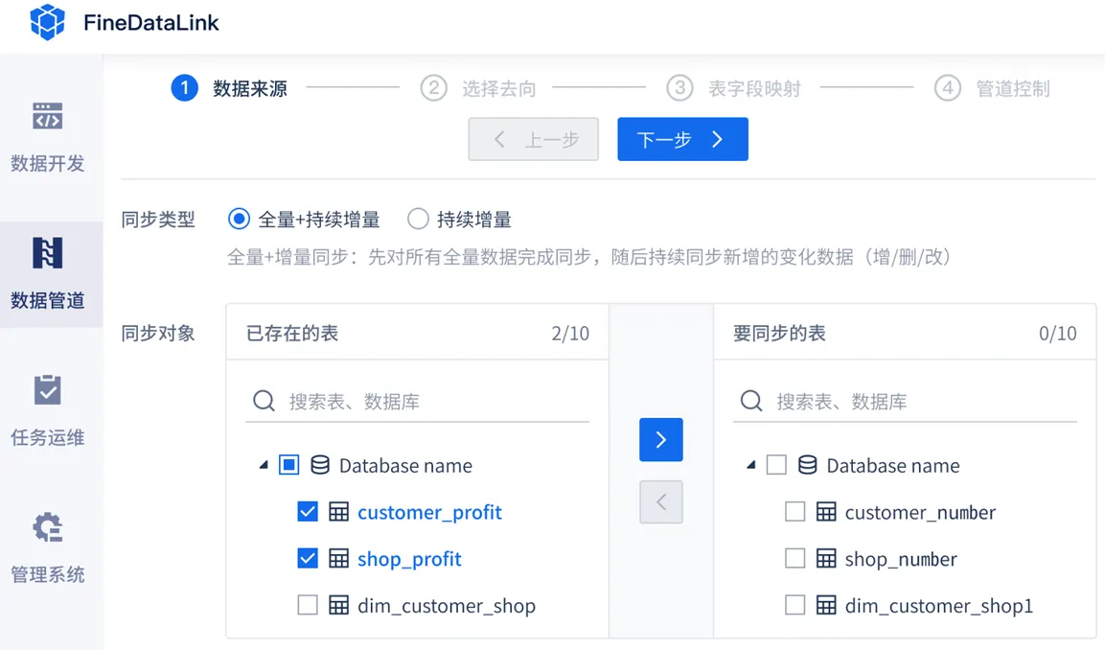Viewport: 1105px width, 650px height.
Task: Open the 数据开发 sidebar section
Action: coord(47,137)
